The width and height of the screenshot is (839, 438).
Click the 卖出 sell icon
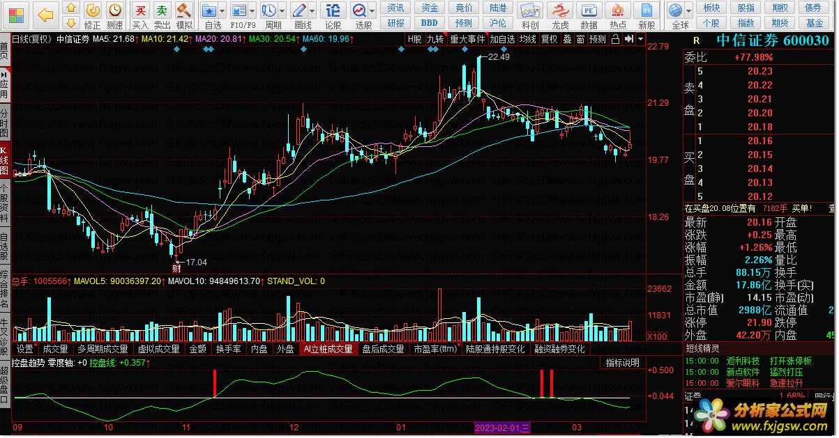point(162,10)
